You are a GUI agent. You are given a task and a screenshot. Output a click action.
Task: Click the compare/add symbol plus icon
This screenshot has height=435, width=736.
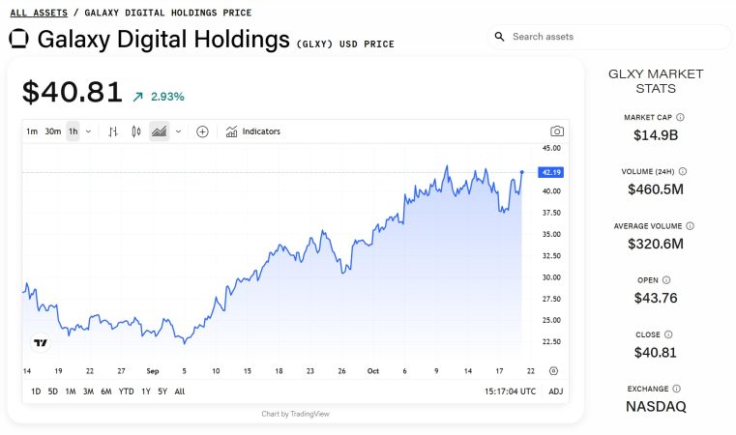(x=202, y=131)
